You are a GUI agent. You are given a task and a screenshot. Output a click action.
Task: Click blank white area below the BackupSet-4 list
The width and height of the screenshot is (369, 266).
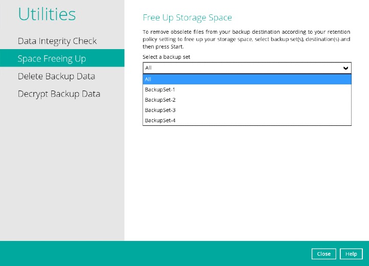coord(246,179)
